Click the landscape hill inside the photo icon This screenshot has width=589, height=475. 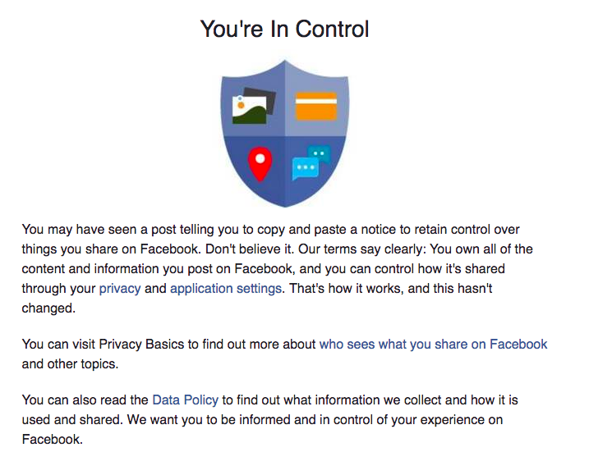(250, 116)
